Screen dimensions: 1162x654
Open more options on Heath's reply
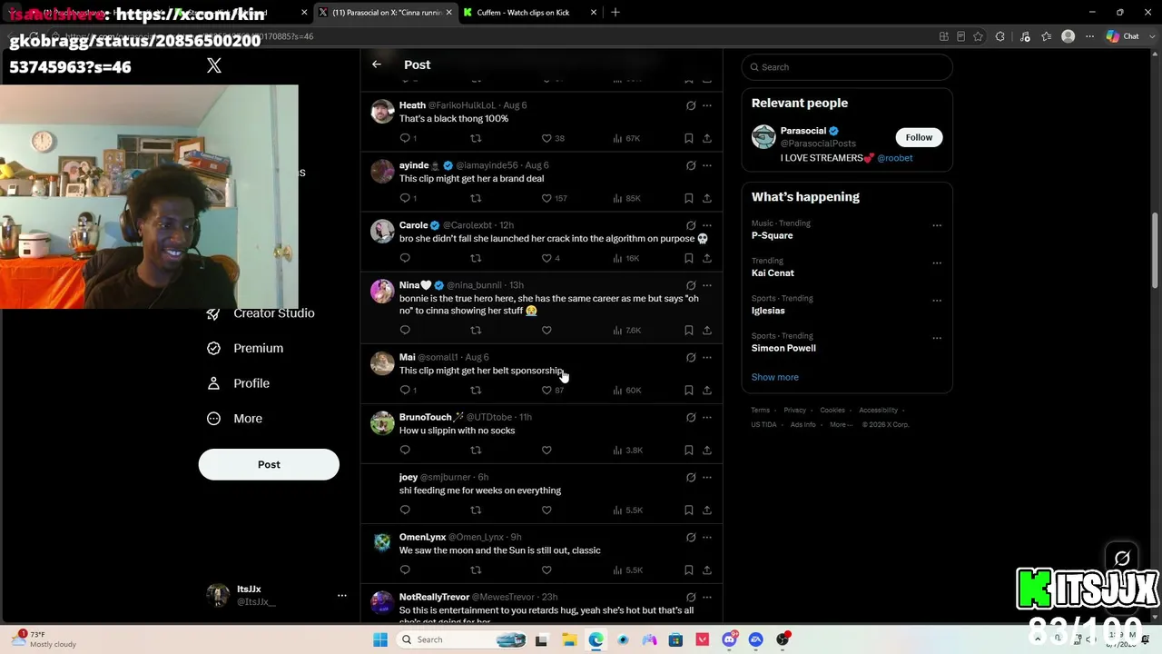tap(707, 105)
